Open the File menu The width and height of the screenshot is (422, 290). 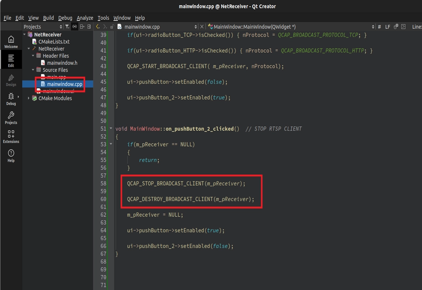point(7,18)
